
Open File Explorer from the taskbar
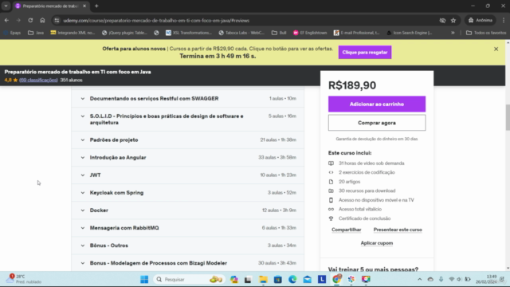pyautogui.click(x=263, y=279)
